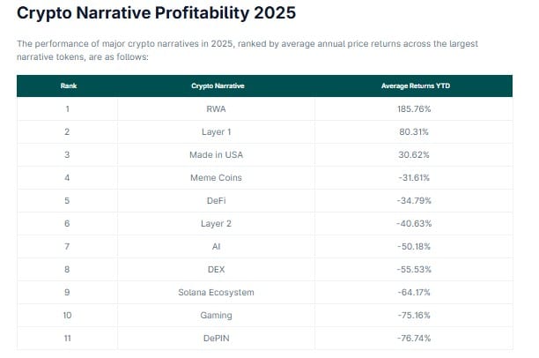The image size is (539, 358).
Task: Click the AI narrative cell
Action: (x=216, y=247)
